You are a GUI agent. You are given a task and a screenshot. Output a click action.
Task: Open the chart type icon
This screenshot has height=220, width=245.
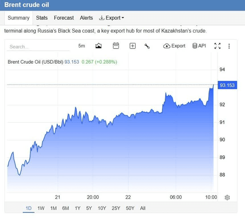pos(98,46)
